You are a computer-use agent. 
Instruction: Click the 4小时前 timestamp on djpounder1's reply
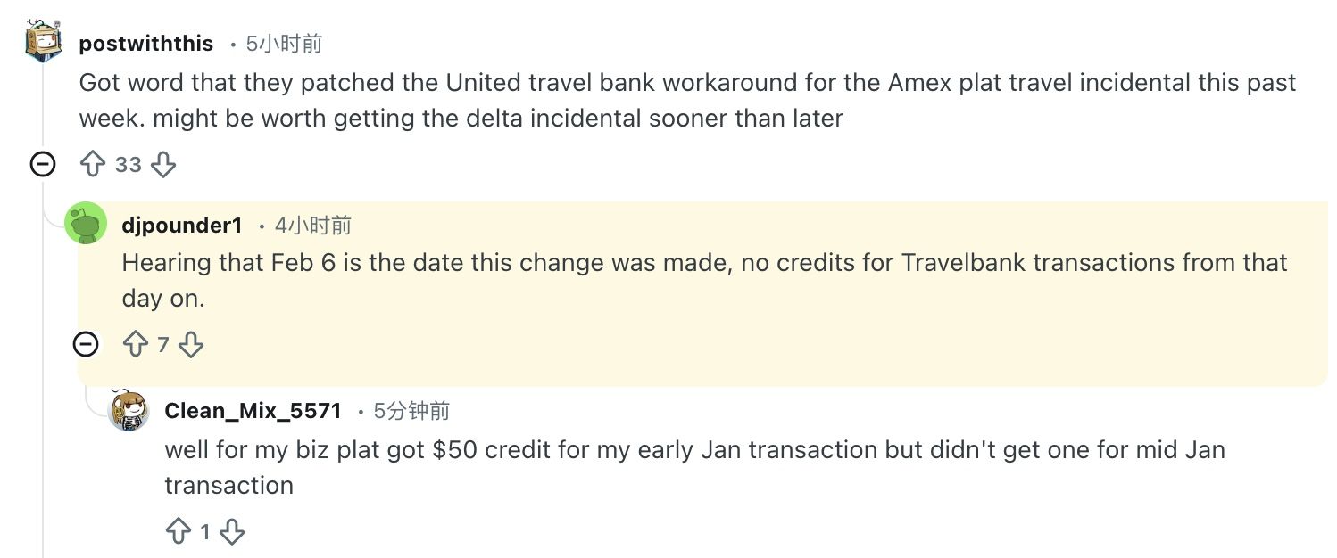312,226
